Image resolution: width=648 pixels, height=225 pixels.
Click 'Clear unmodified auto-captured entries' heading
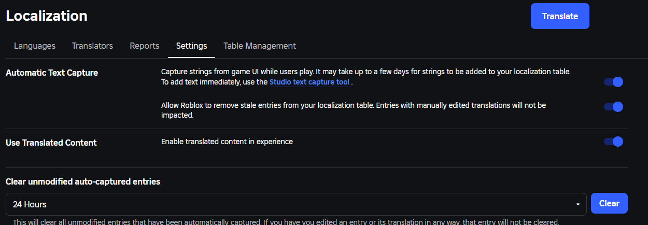tap(83, 181)
